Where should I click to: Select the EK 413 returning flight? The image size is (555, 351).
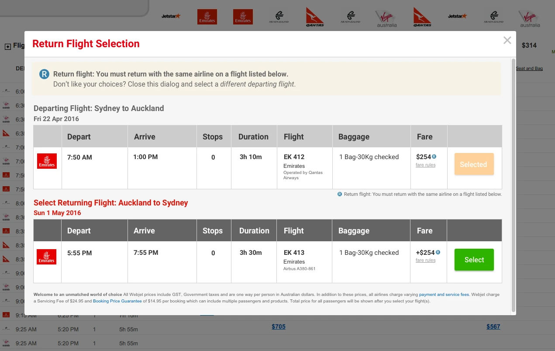474,260
